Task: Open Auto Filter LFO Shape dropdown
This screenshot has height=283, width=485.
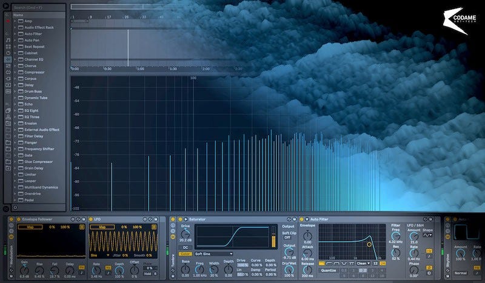Action: [x=427, y=235]
